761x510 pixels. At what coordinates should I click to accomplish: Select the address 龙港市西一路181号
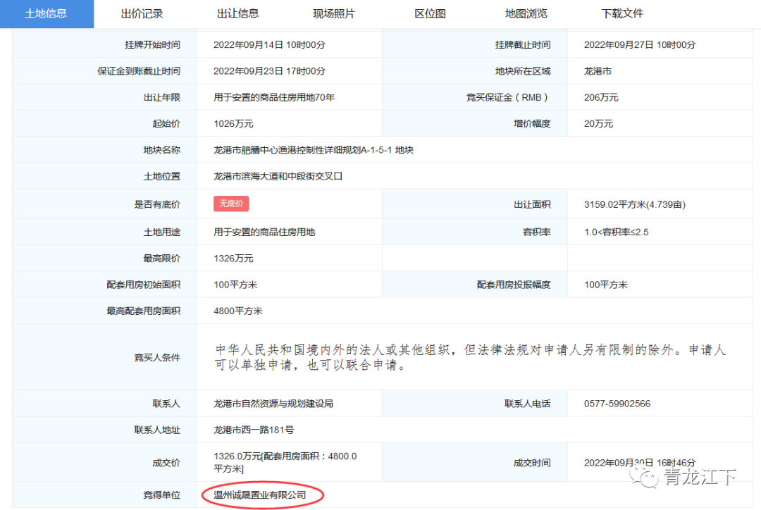click(x=254, y=430)
